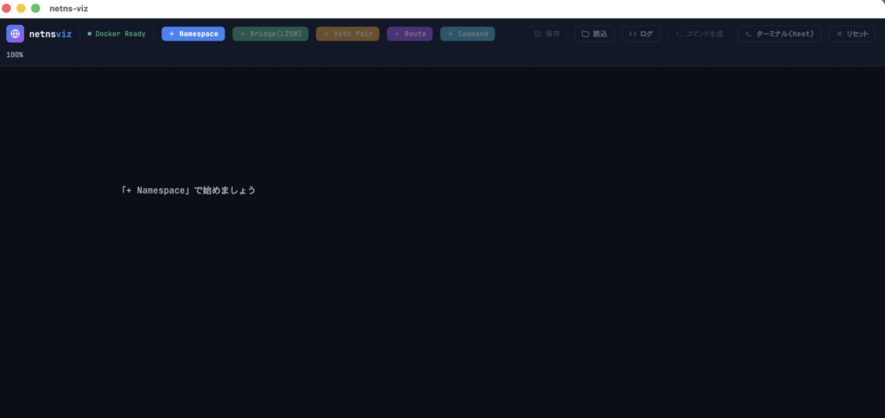Generate commands with コマンド生成

(699, 34)
